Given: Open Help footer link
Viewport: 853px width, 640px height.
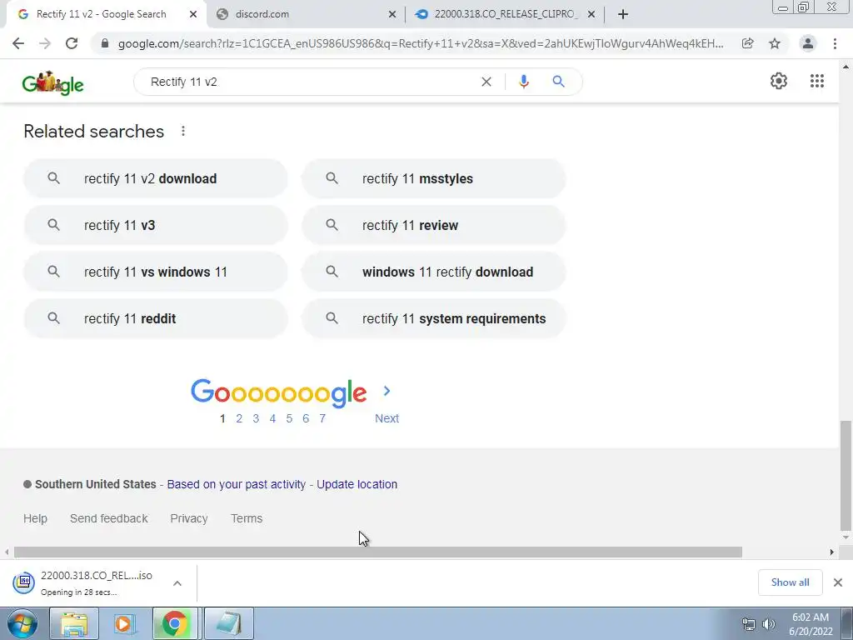Looking at the screenshot, I should tap(35, 518).
